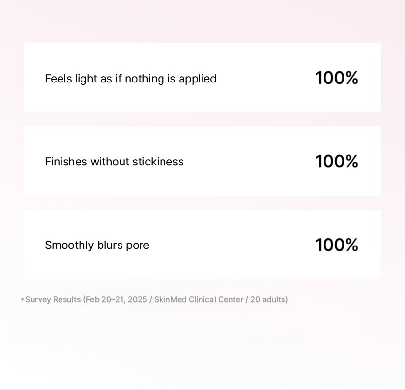Click the 100% beside "Smoothly blurs pore"
Viewport: 405px width, 390px height.
[337, 245]
